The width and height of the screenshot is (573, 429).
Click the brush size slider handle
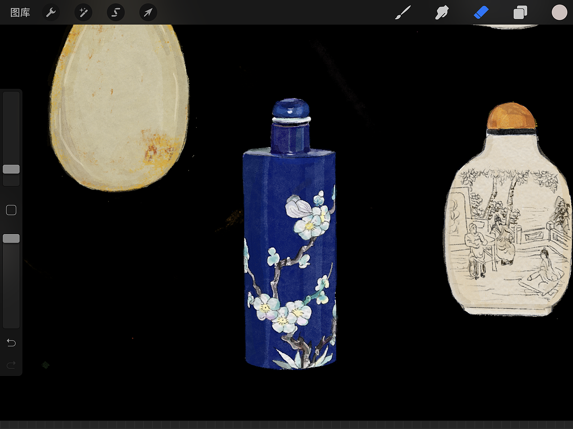pyautogui.click(x=11, y=169)
